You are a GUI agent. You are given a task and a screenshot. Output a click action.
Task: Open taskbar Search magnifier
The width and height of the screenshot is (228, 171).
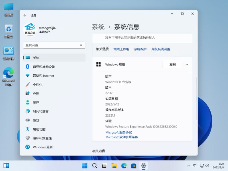95,166
